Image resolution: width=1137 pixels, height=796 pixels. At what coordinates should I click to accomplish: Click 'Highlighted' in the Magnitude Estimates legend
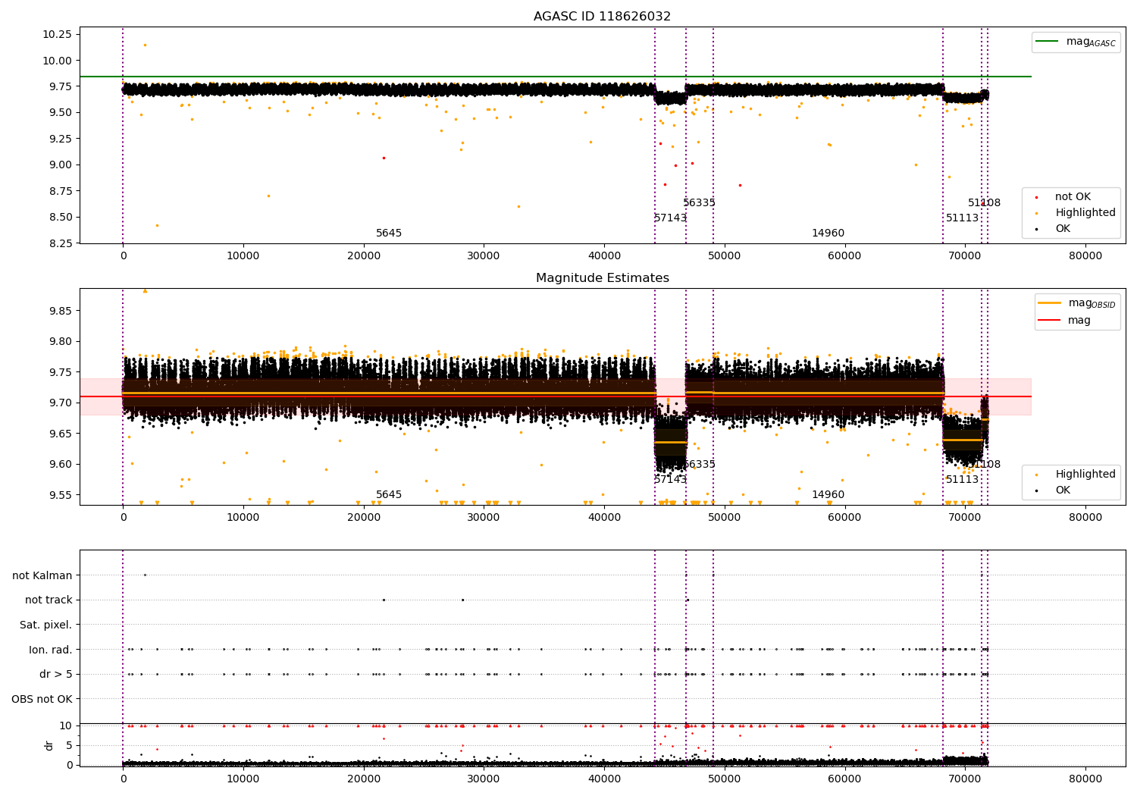click(x=1085, y=475)
